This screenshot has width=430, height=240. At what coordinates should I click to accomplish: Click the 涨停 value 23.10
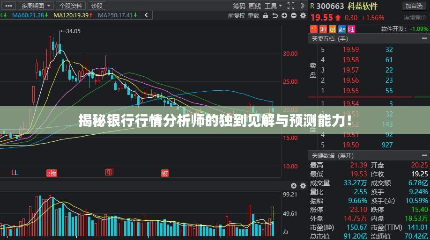tap(358, 210)
